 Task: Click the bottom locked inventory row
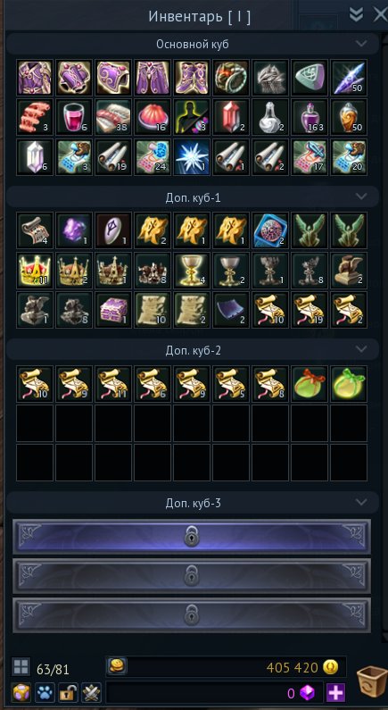(x=192, y=615)
